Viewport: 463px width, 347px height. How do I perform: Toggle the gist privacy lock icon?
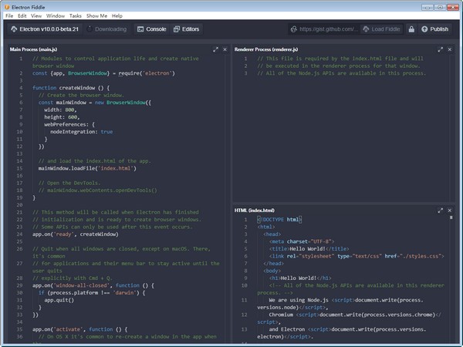[411, 29]
